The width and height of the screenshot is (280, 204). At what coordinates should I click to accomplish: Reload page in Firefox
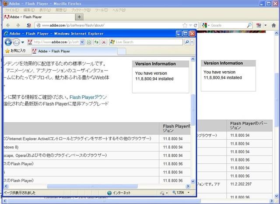[196, 25]
